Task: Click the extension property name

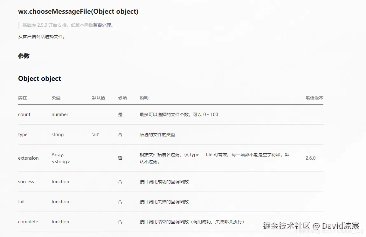Action: [28, 158]
